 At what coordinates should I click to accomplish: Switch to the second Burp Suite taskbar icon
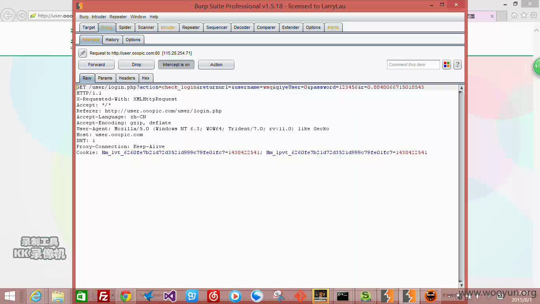pos(409,296)
